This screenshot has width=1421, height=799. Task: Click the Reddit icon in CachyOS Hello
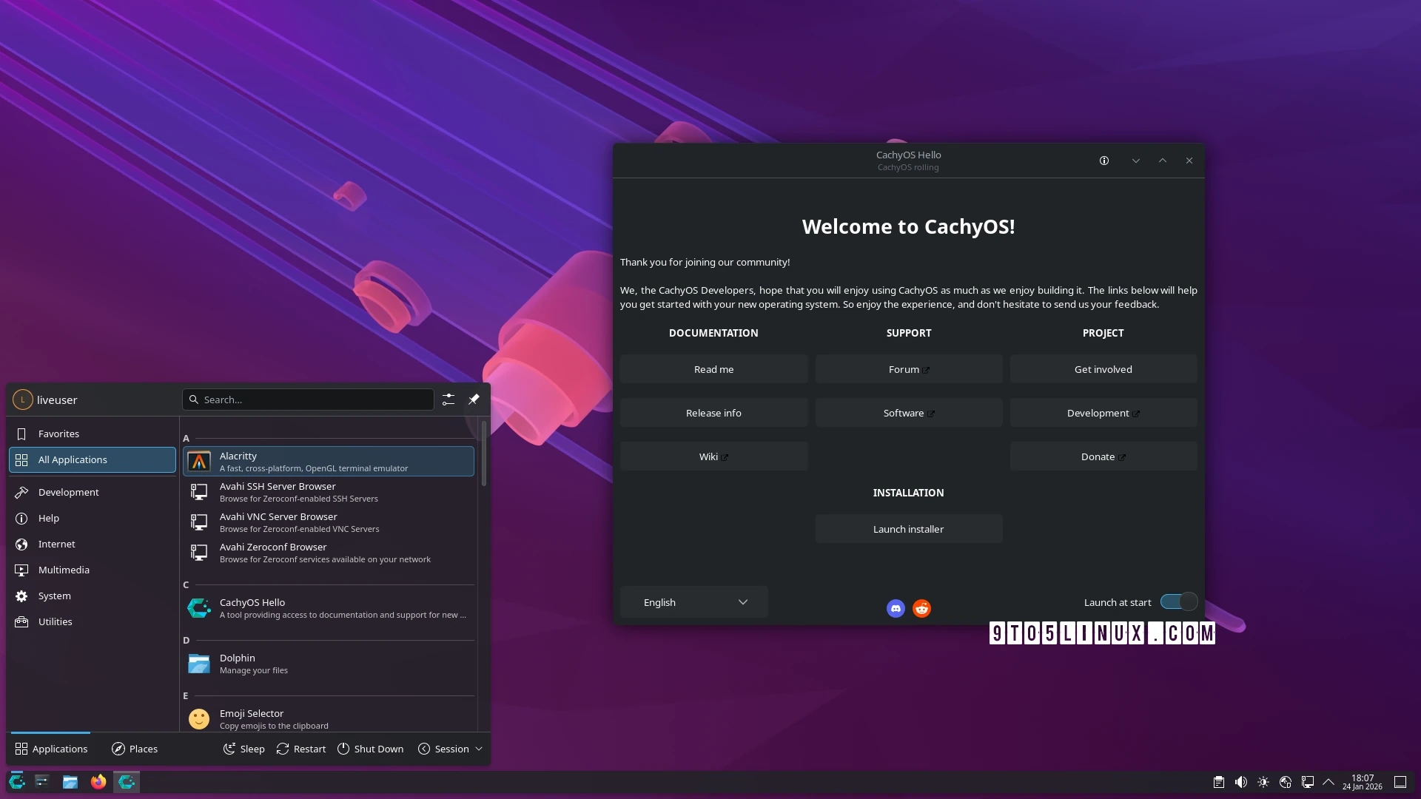click(x=921, y=608)
